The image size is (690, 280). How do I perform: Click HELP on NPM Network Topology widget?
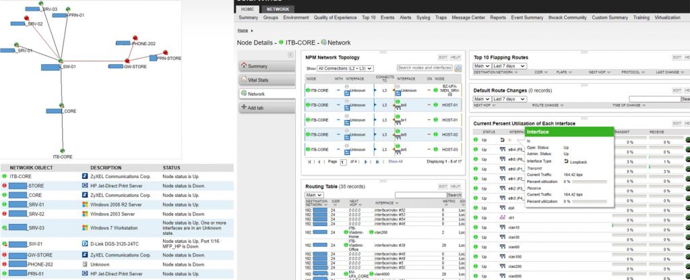pos(456,57)
